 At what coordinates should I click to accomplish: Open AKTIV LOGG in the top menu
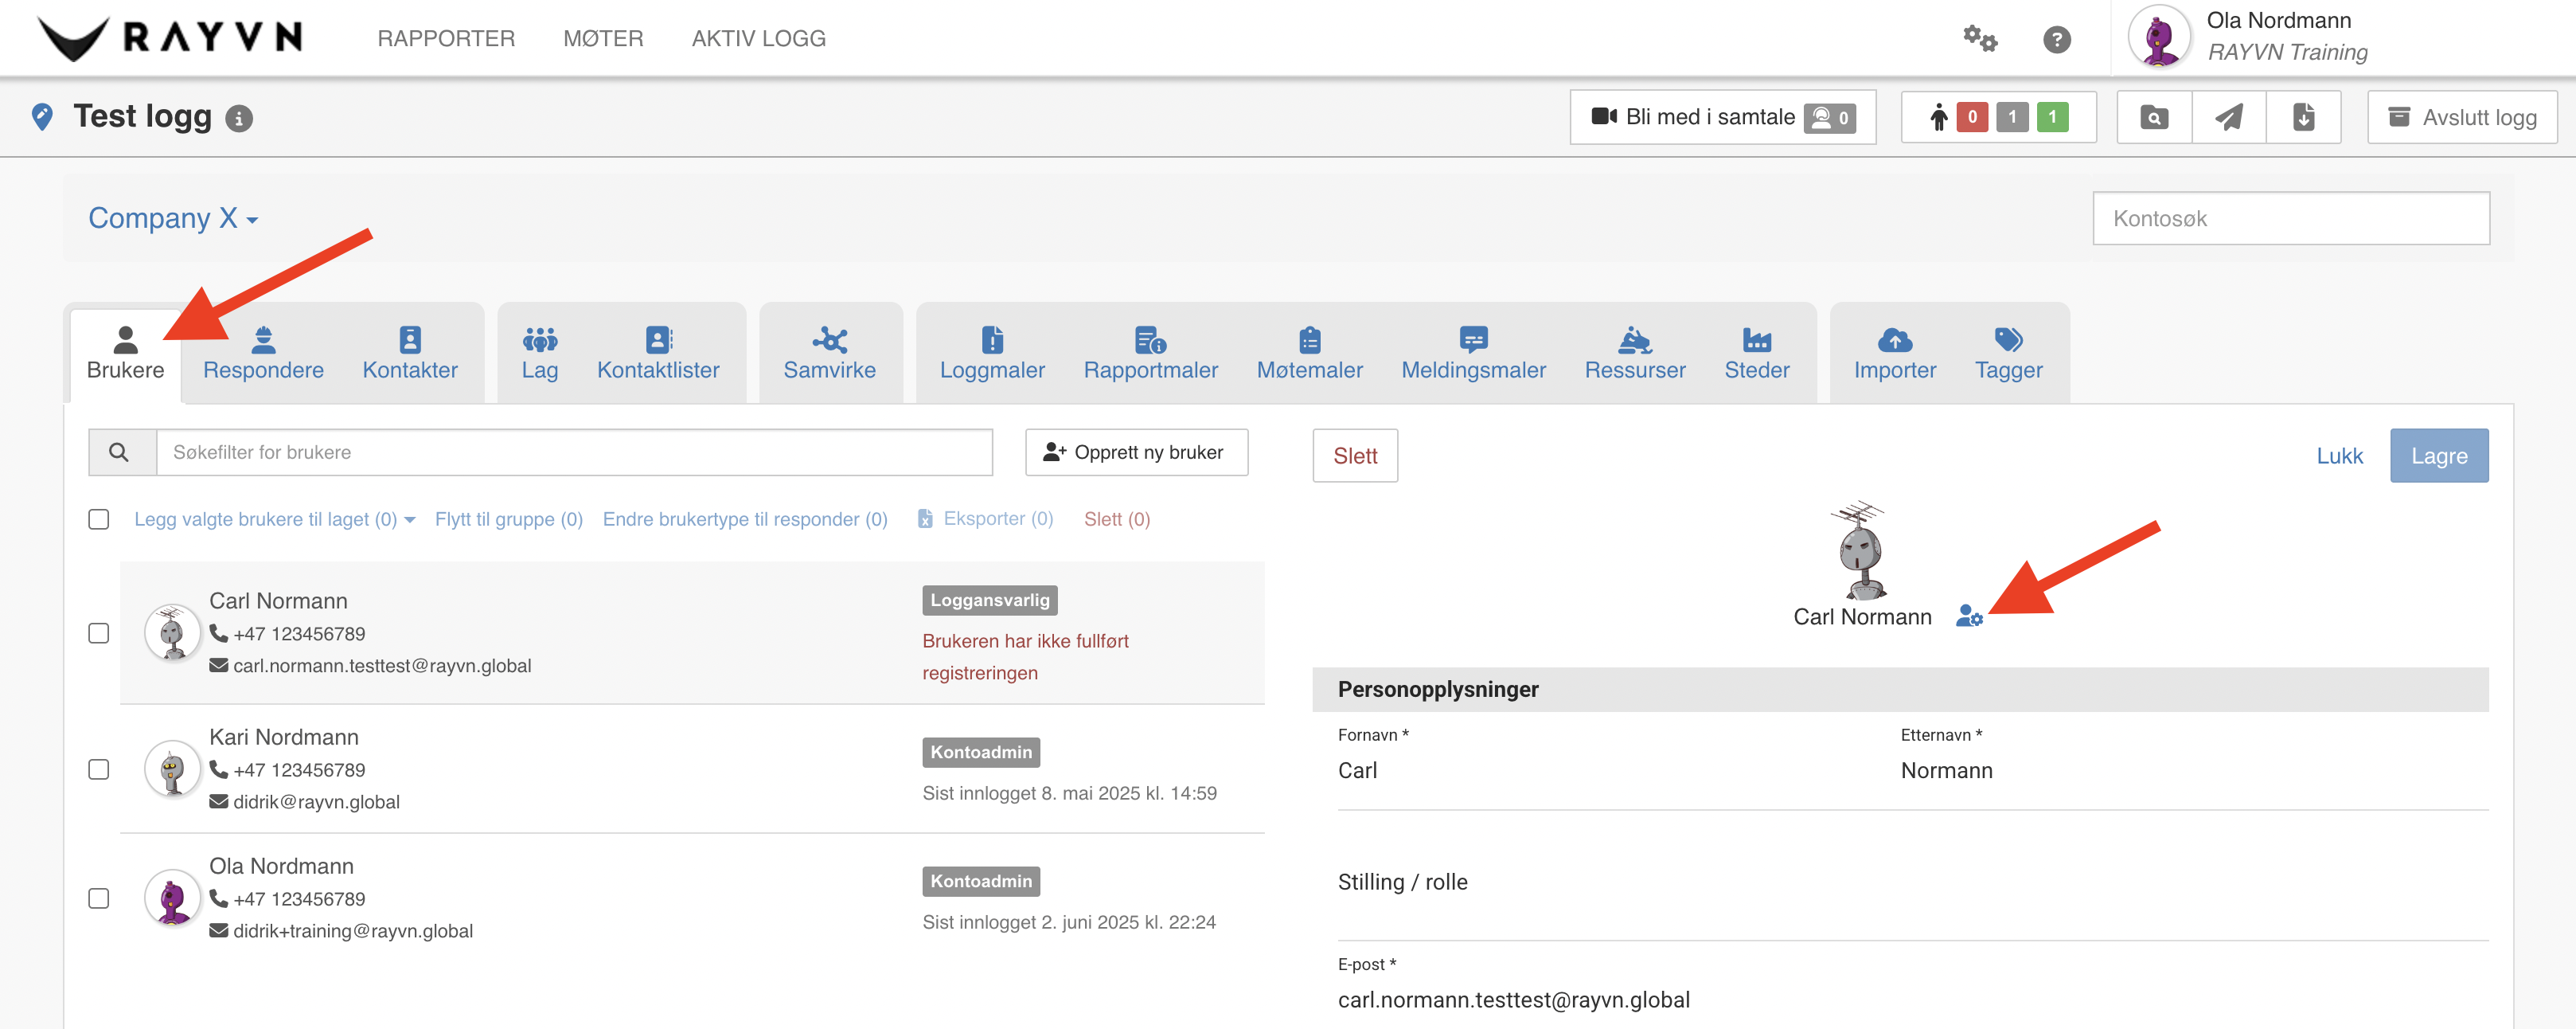(x=758, y=38)
